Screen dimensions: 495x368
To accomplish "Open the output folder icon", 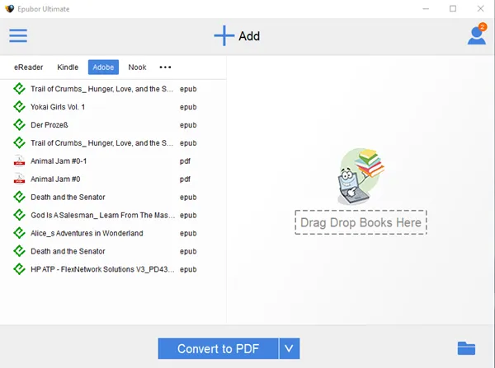I will pyautogui.click(x=466, y=348).
